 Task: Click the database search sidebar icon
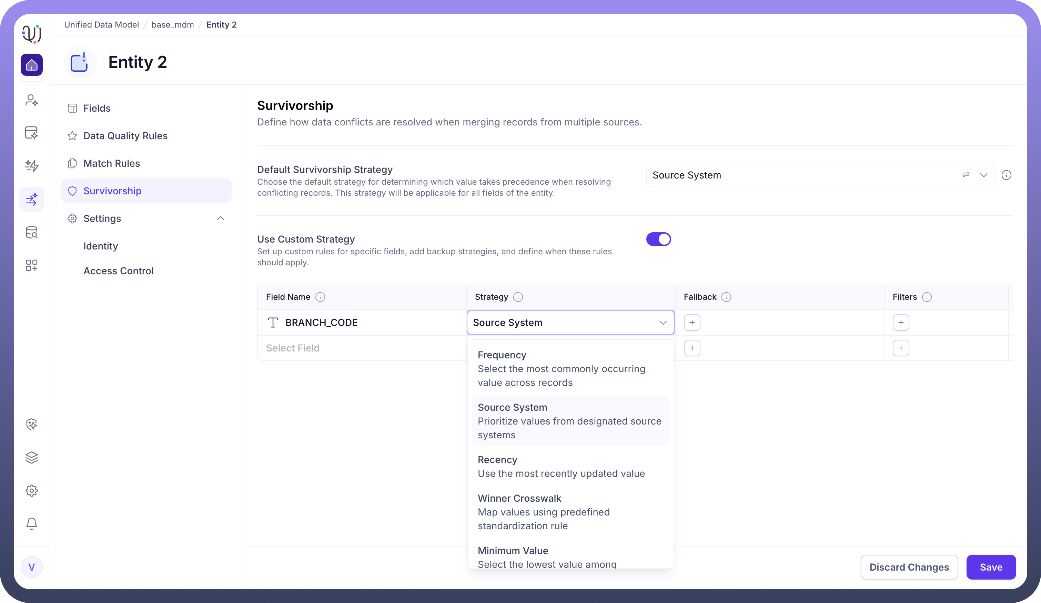(x=32, y=233)
